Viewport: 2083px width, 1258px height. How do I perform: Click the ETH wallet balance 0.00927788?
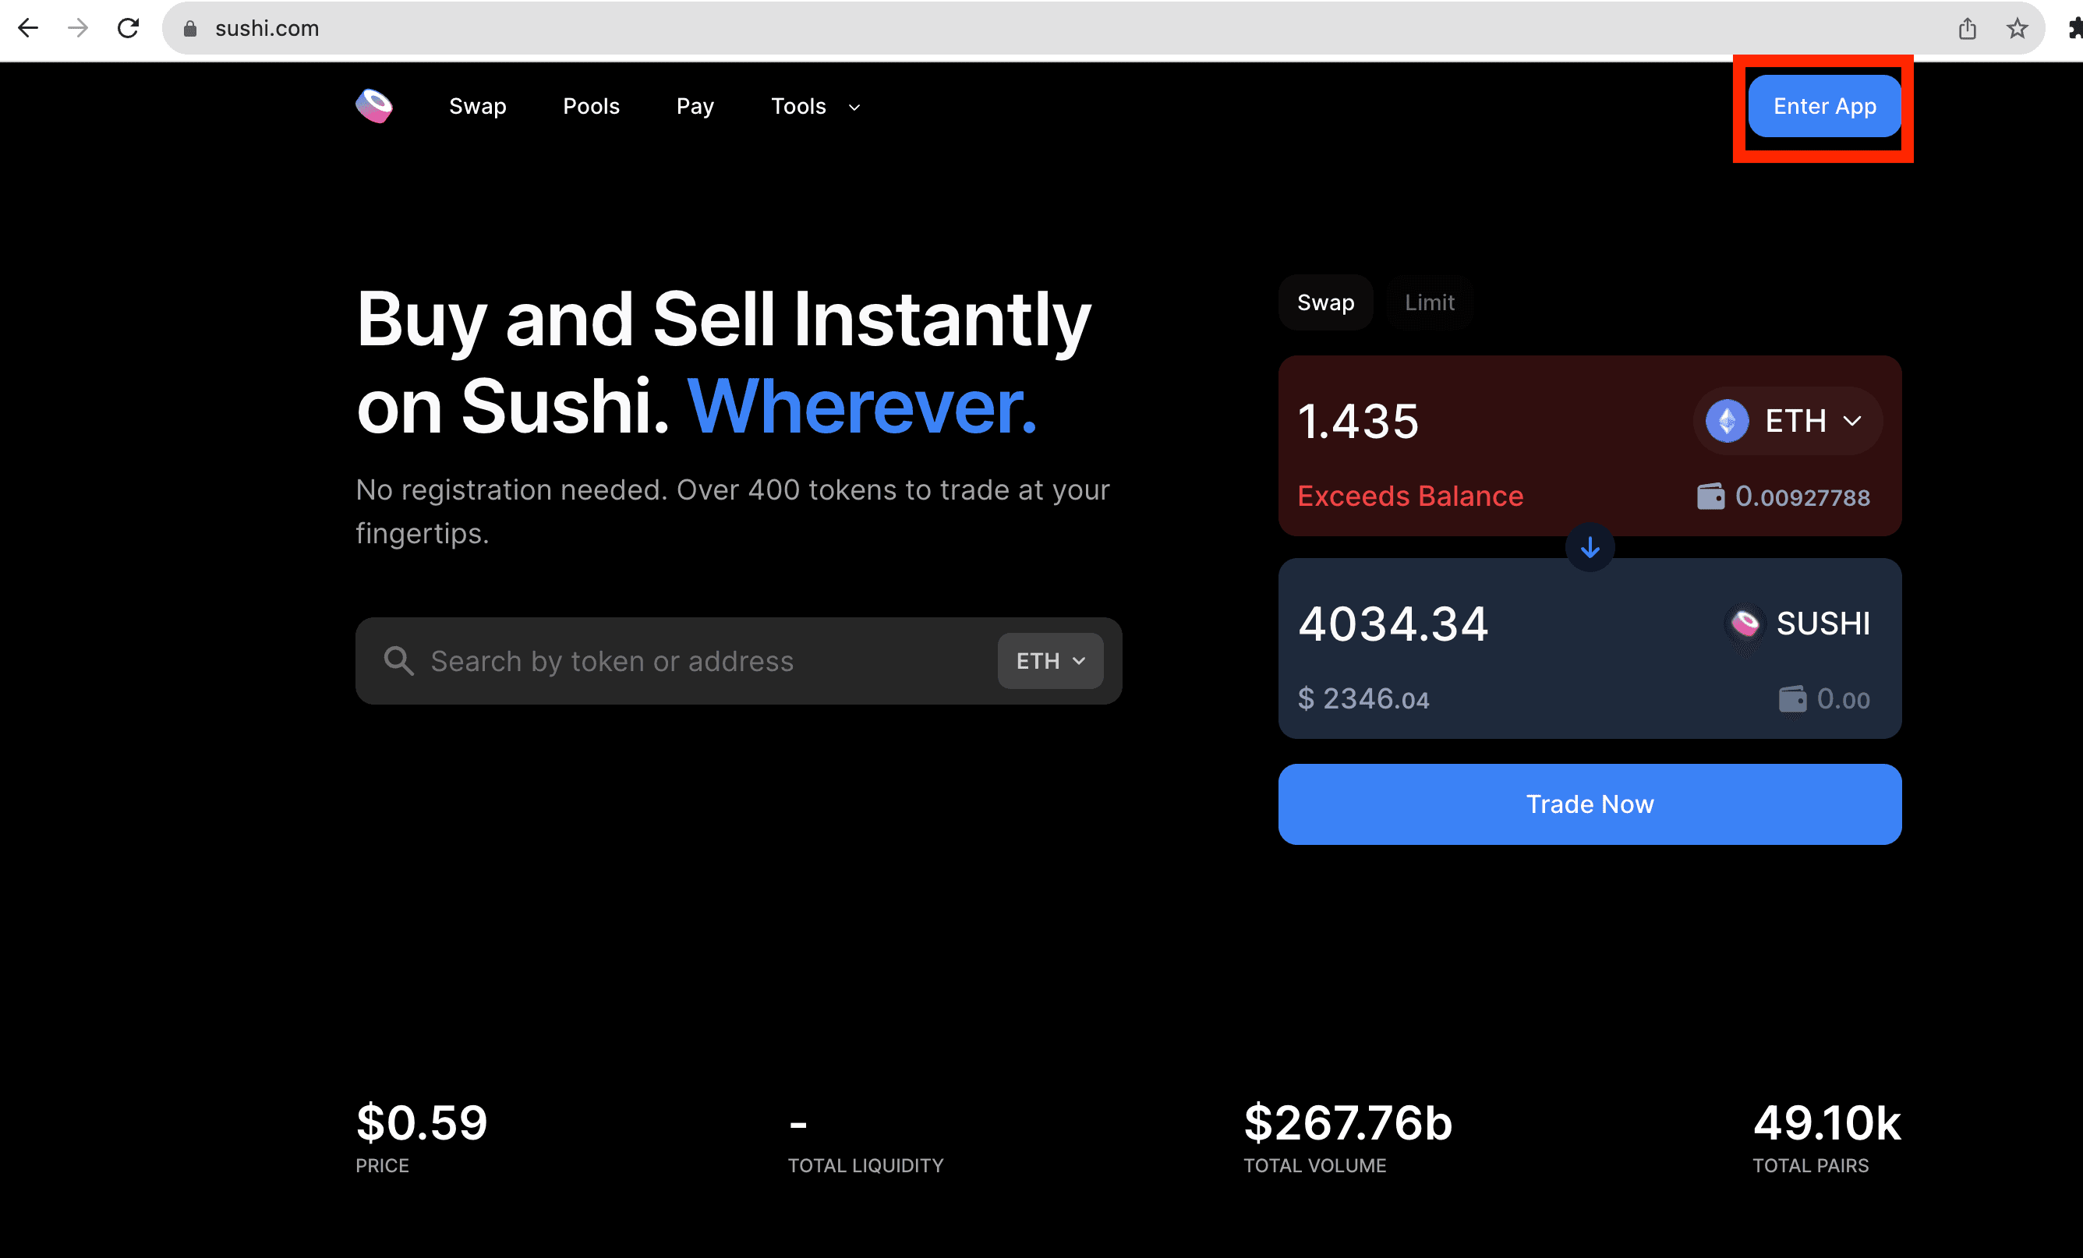coord(1783,496)
